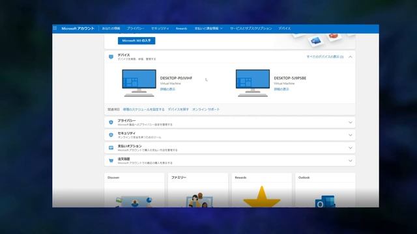Open 支払いと課金情報 dropdown in the top bar
This screenshot has height=234, width=417.
click(208, 29)
